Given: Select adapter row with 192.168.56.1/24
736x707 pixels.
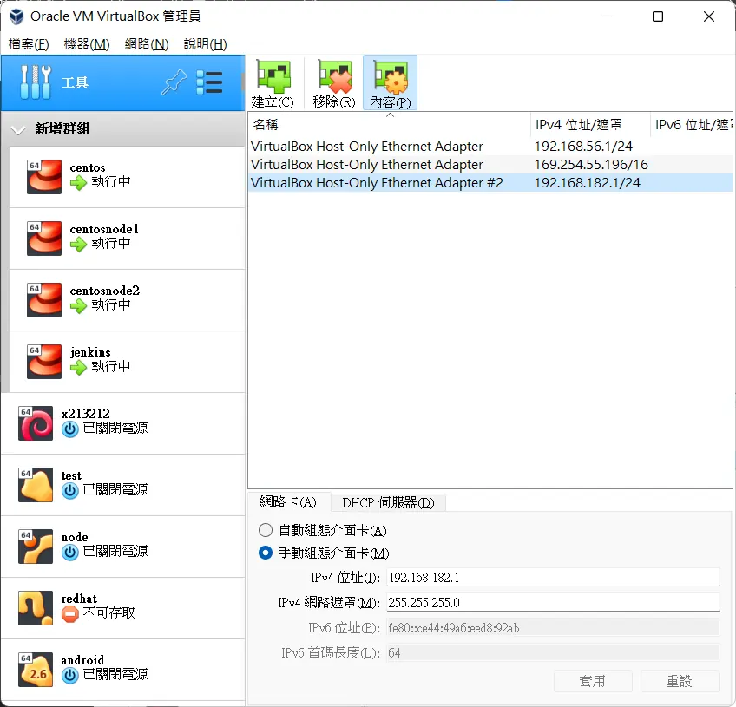Looking at the screenshot, I should pyautogui.click(x=490, y=147).
